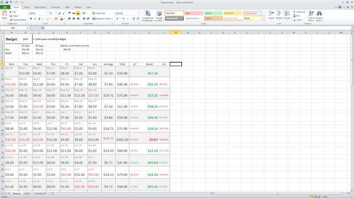
Task: Expand the Name Box dropdown arrow
Action: (x=28, y=28)
